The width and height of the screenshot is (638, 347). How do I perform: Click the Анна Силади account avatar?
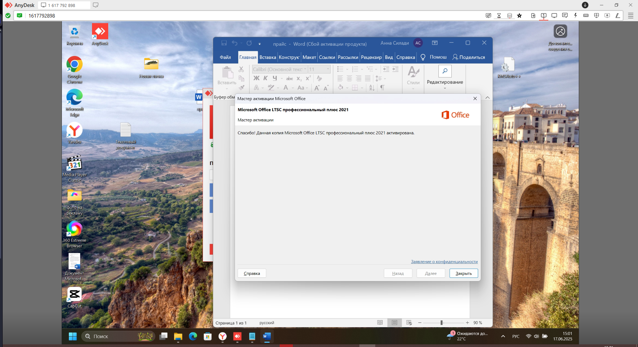[418, 43]
